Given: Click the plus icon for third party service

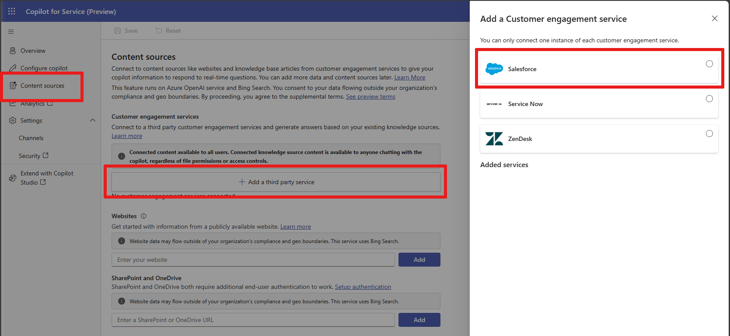Looking at the screenshot, I should (242, 182).
